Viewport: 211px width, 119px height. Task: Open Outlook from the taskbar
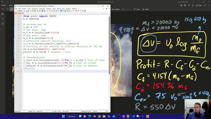[114, 116]
